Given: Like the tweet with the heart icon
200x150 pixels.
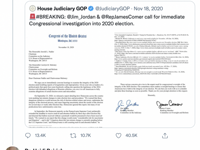Looking at the screenshot, I should pyautogui.click(x=119, y=135).
